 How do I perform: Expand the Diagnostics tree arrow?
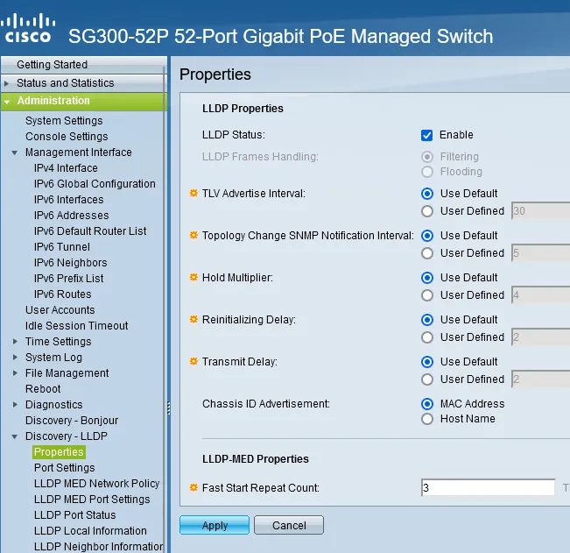pos(15,405)
